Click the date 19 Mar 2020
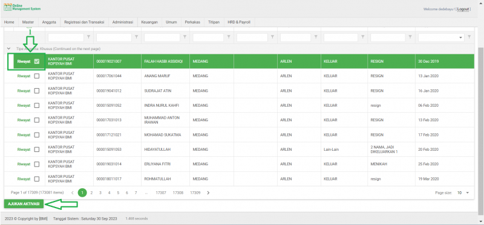The width and height of the screenshot is (484, 225). point(428,179)
